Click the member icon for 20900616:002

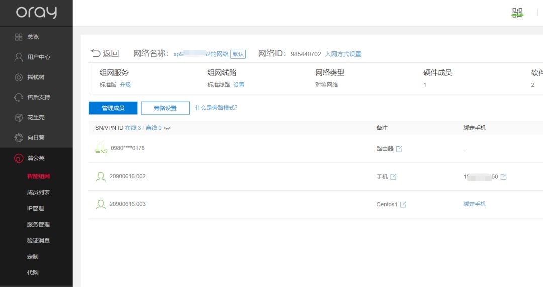[x=101, y=176]
